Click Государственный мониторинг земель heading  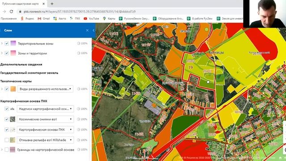click(x=29, y=73)
